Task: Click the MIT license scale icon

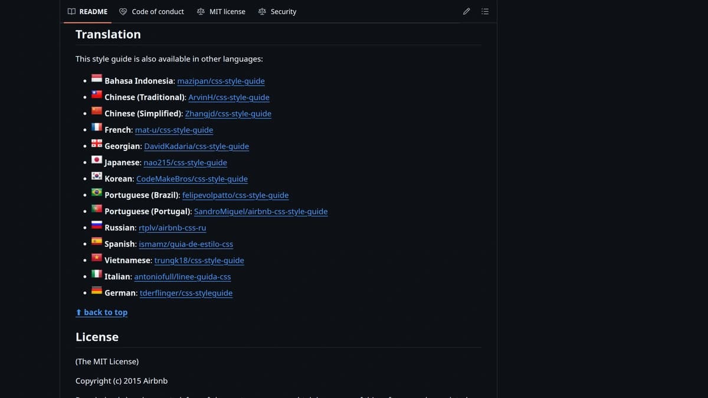Action: [201, 12]
